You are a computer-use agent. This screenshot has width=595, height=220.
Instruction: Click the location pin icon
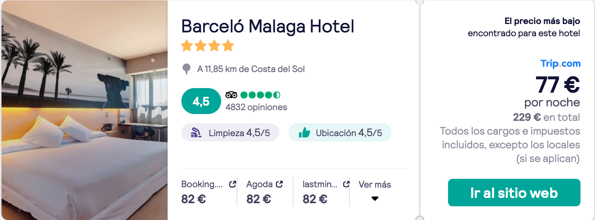pyautogui.click(x=186, y=69)
